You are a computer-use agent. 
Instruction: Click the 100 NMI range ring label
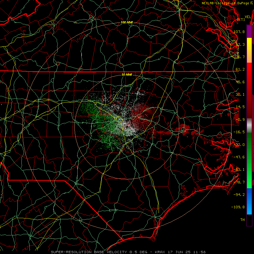(x=127, y=22)
